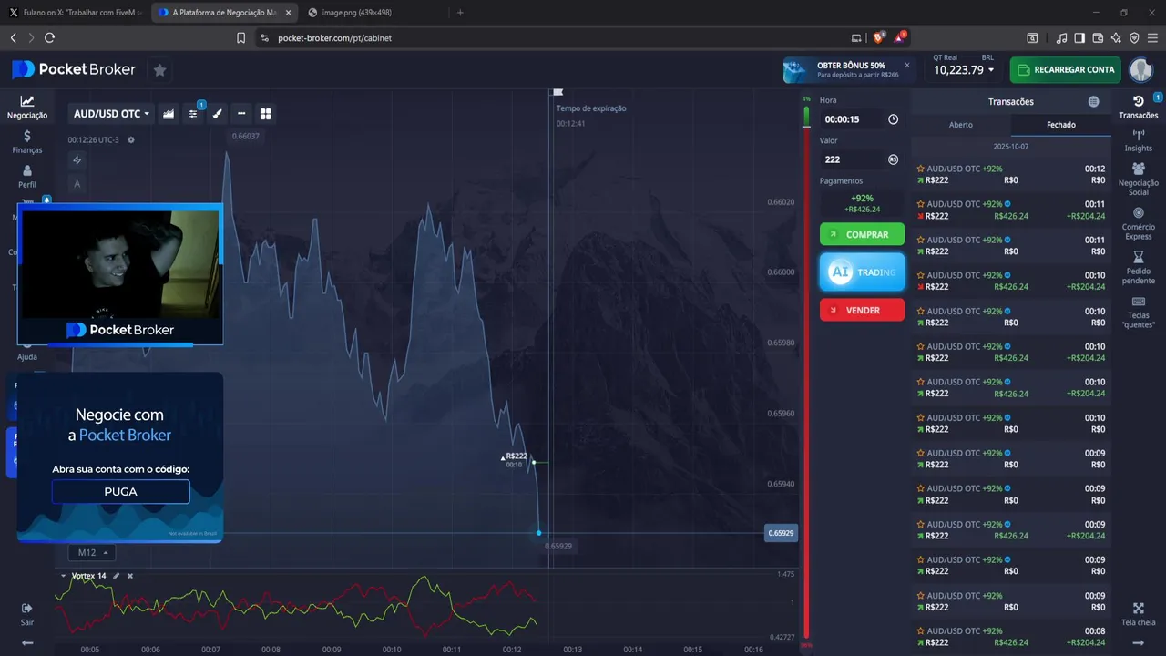The image size is (1166, 656).
Task: Open the 00:08 AUD/USD OTC transaction
Action: (x=1011, y=637)
